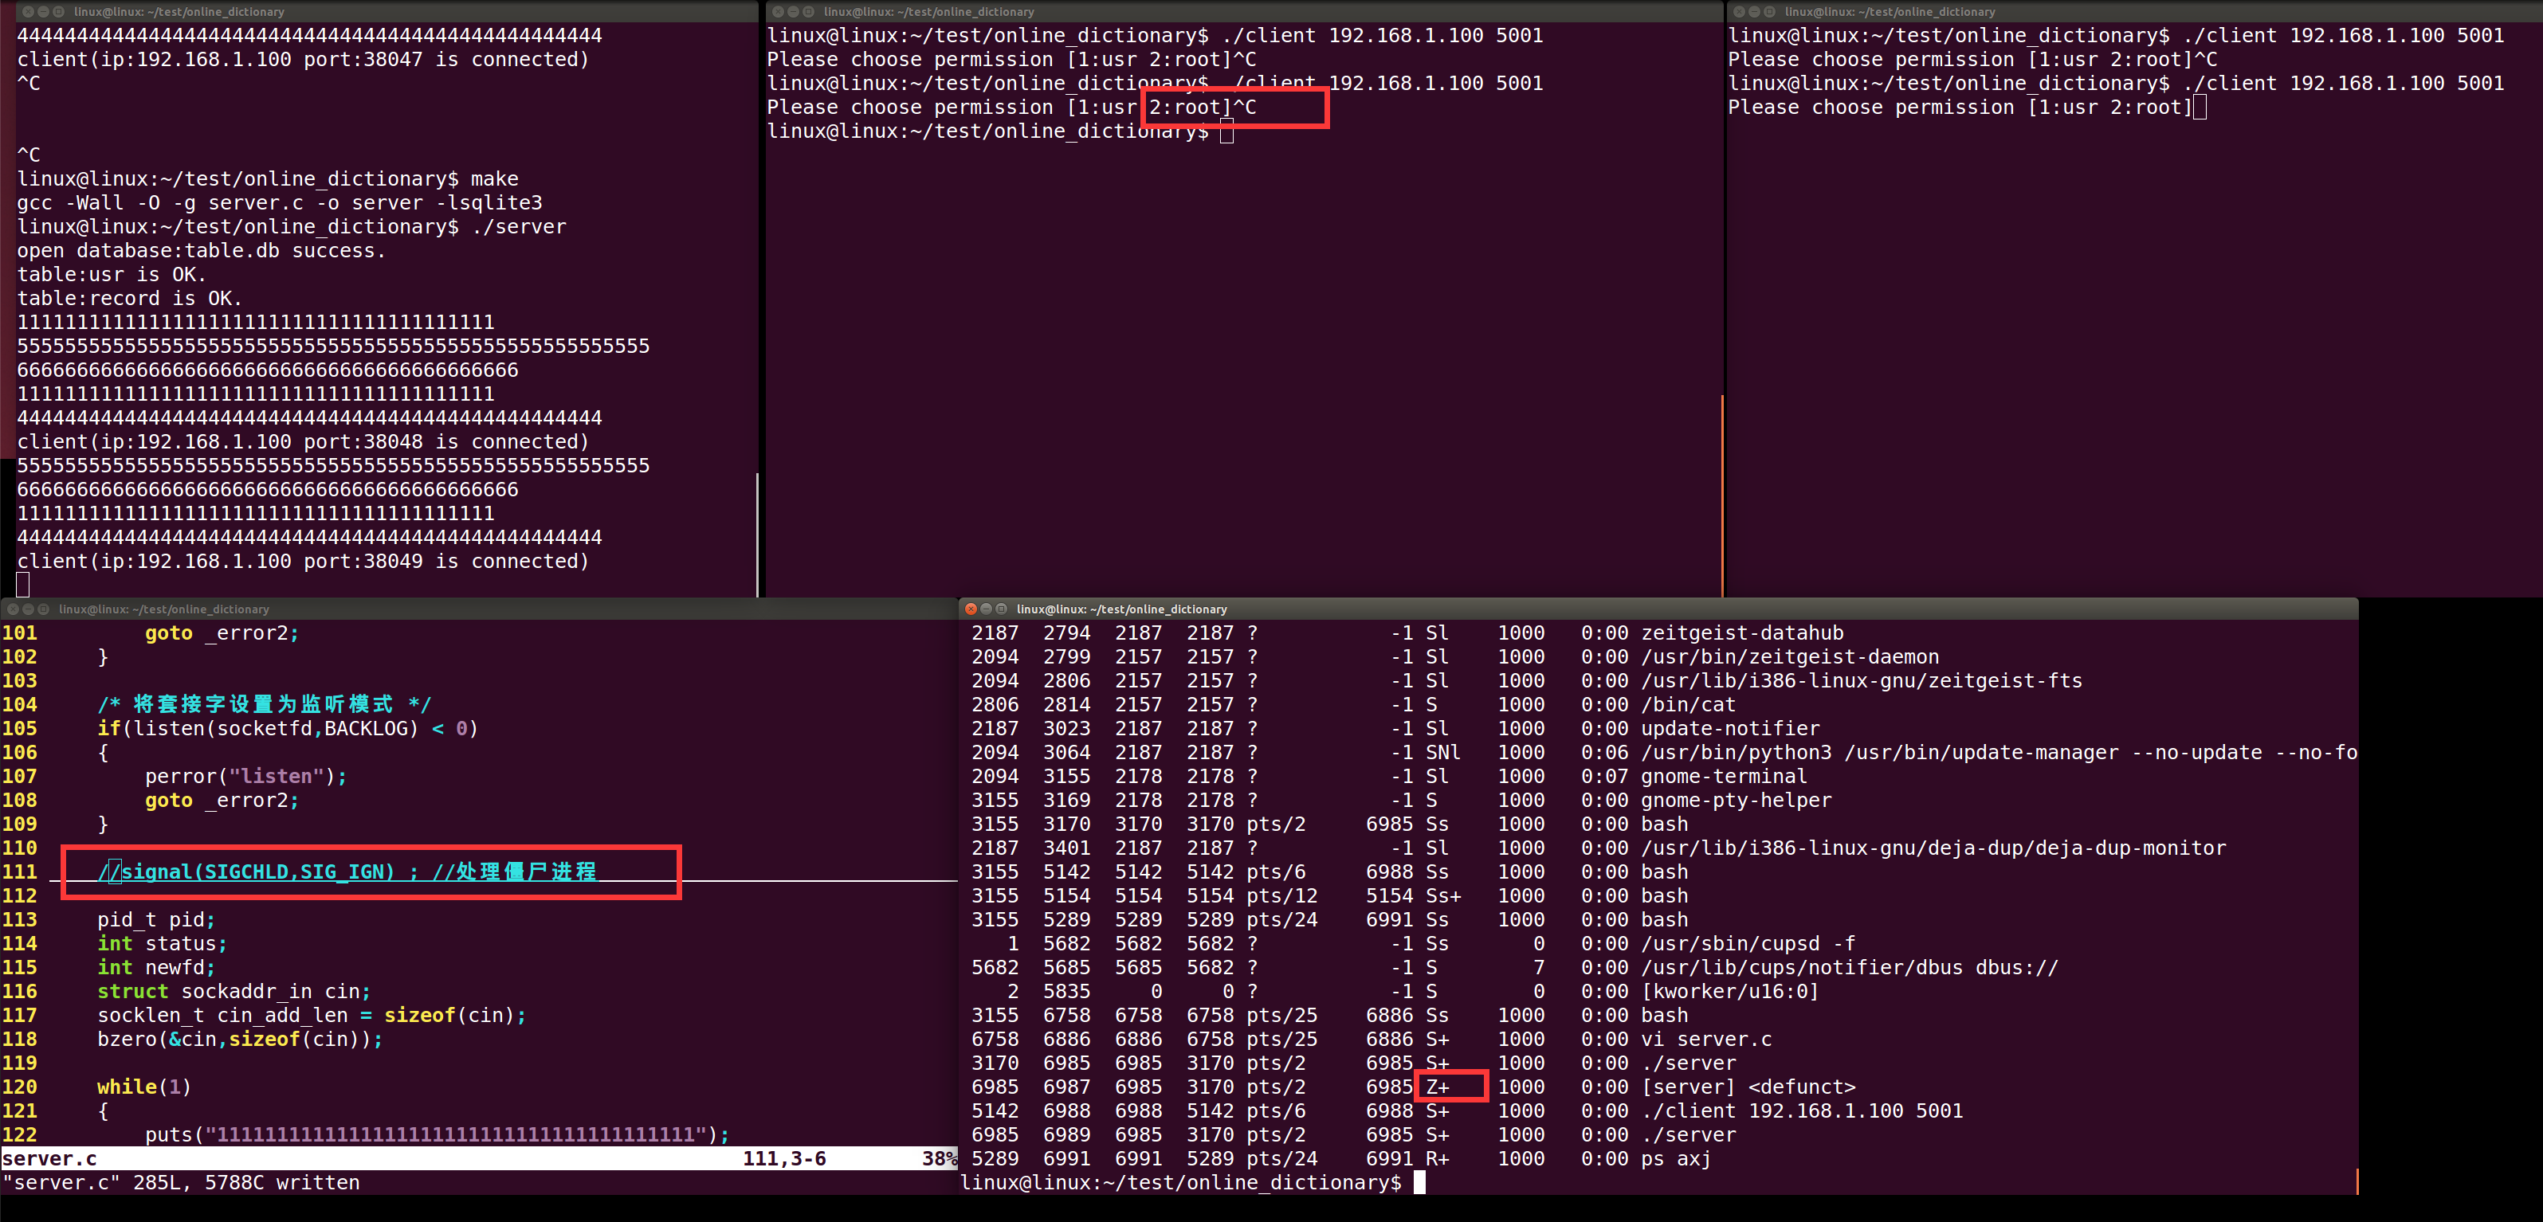Minimize the ./server output terminal window

(x=44, y=12)
